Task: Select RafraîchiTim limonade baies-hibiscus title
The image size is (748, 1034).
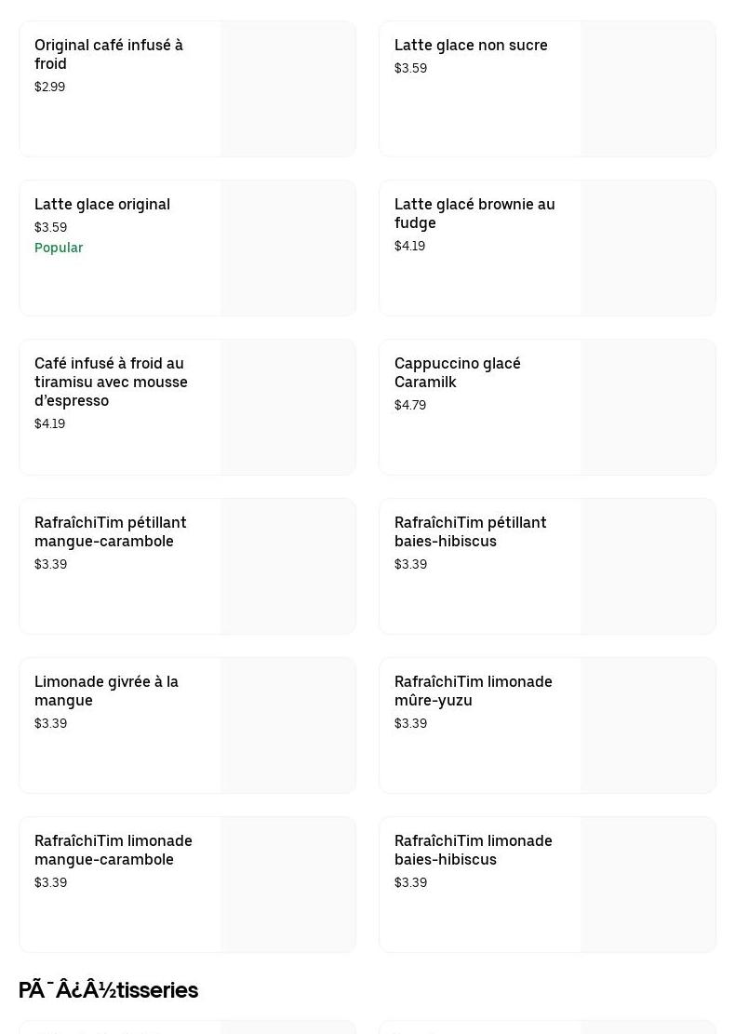Action: [x=474, y=850]
